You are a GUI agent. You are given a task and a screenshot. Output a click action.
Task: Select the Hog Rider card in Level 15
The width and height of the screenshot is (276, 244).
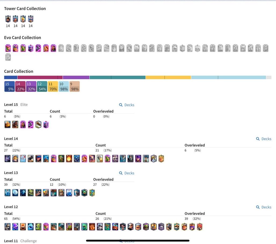click(x=15, y=124)
